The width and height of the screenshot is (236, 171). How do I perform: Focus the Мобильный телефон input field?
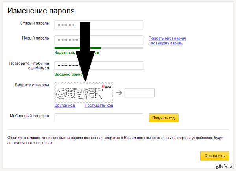(99, 118)
